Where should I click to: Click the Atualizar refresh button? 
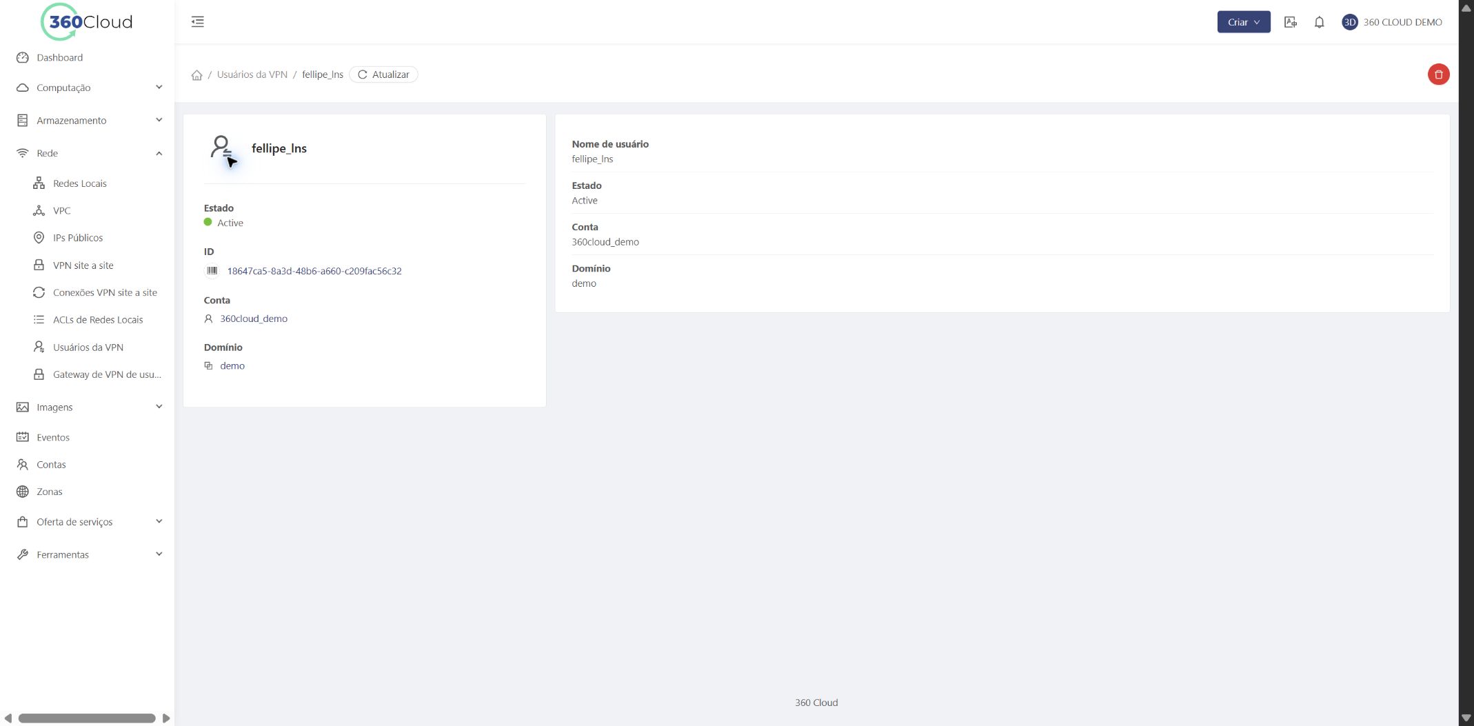tap(383, 74)
